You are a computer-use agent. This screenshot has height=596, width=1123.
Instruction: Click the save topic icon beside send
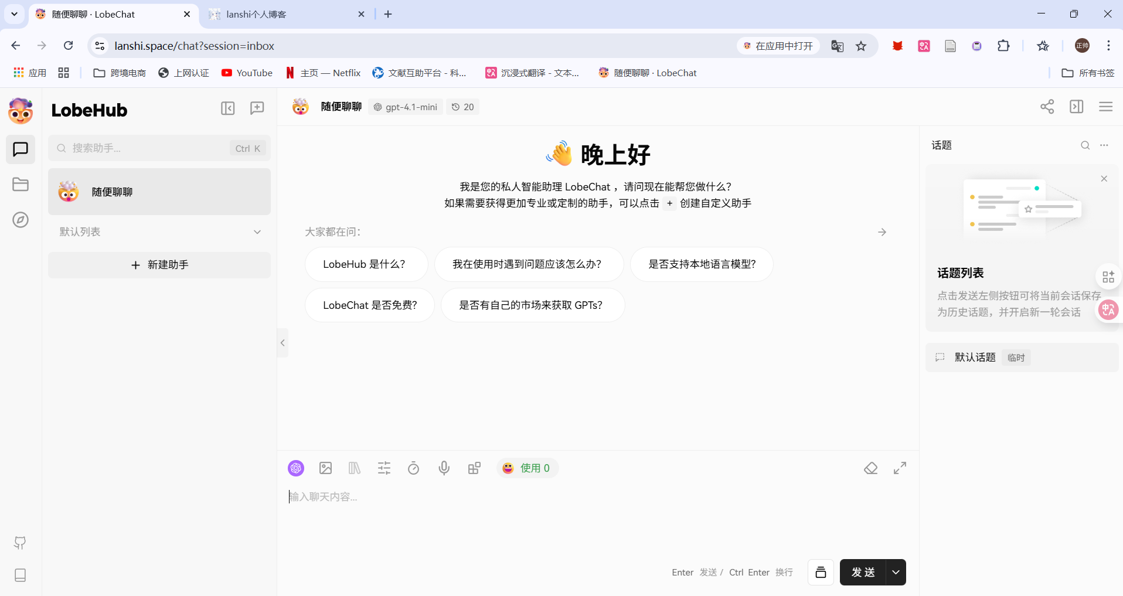pos(821,572)
